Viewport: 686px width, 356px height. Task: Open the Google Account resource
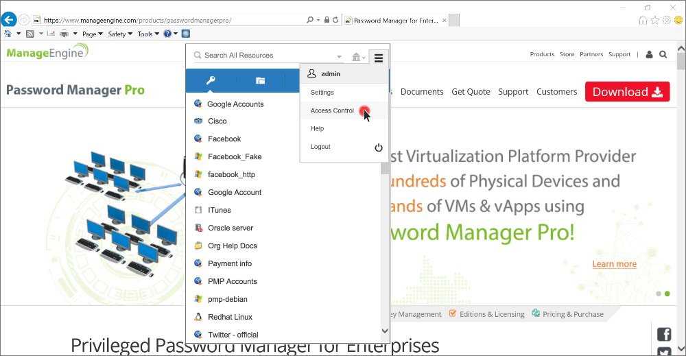[235, 193]
